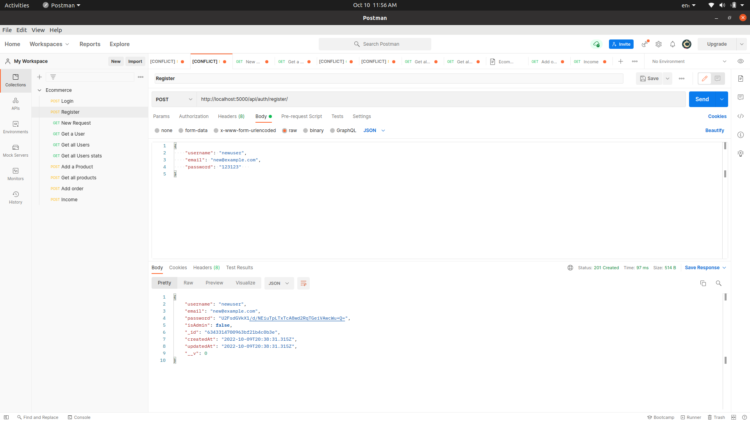The height and width of the screenshot is (422, 750).
Task: Open the request documentation icon
Action: pyautogui.click(x=741, y=79)
